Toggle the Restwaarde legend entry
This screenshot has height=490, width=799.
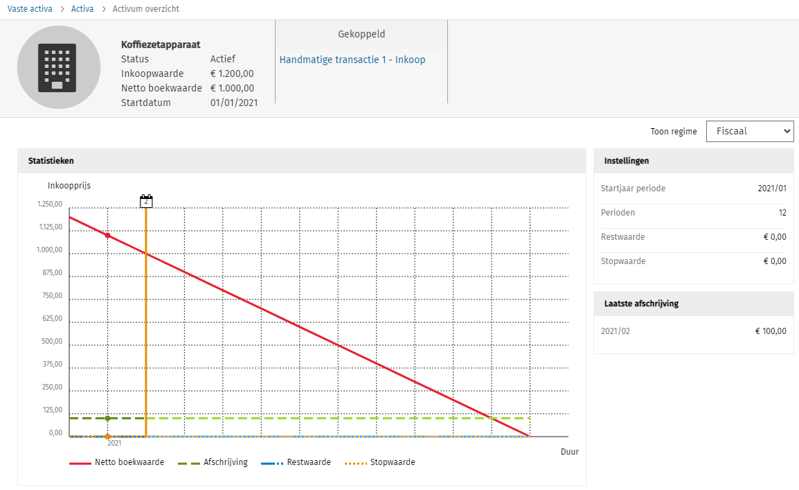(x=296, y=462)
